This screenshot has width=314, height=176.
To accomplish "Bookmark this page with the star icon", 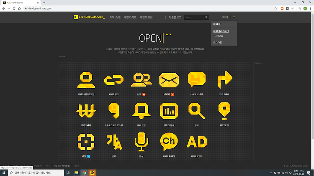I will tap(275, 8).
